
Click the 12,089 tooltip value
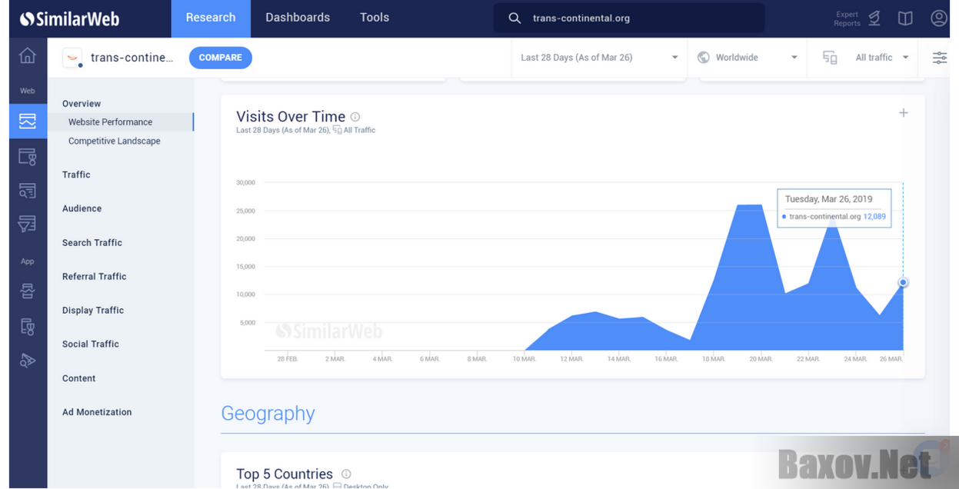[x=874, y=217]
